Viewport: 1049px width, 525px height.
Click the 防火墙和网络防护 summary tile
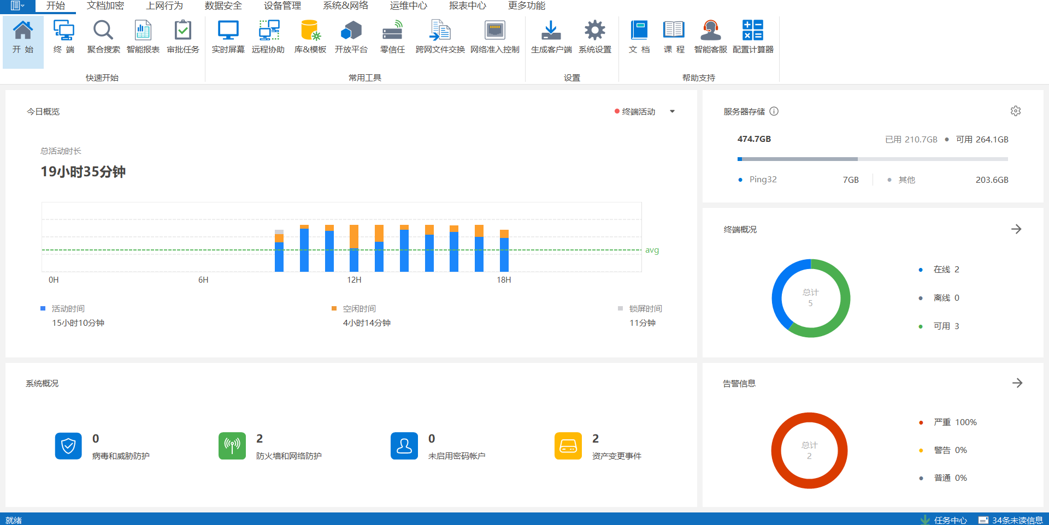click(271, 446)
